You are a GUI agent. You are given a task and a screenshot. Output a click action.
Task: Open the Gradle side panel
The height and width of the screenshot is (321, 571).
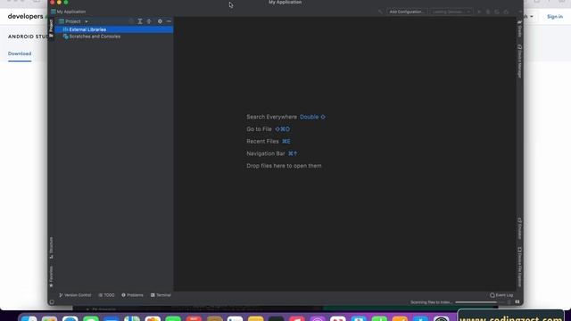pos(519,29)
